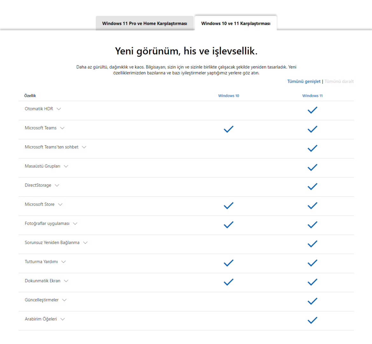The height and width of the screenshot is (344, 372).
Task: Click the Tümünü genişlet link
Action: tap(304, 82)
